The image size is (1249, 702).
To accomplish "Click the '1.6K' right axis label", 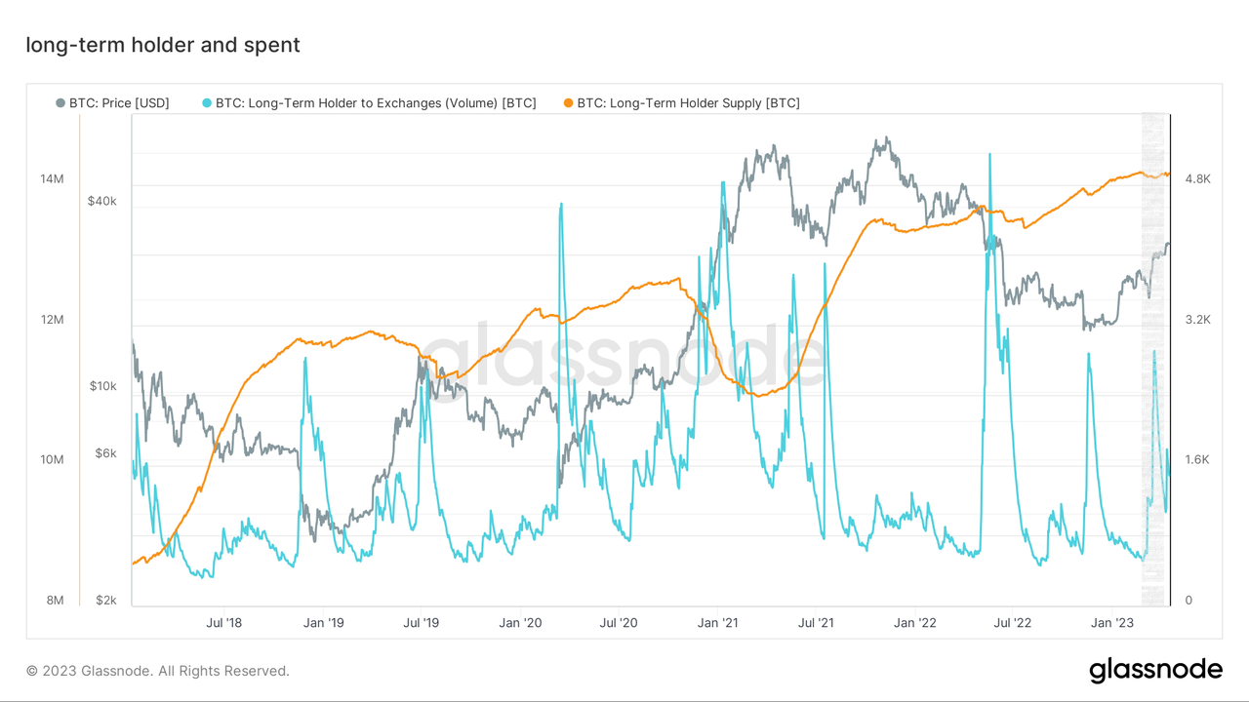I will (1197, 460).
